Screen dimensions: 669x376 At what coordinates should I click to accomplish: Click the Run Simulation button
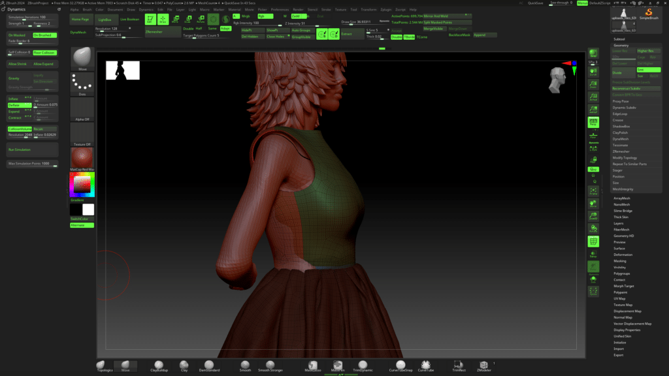33,149
